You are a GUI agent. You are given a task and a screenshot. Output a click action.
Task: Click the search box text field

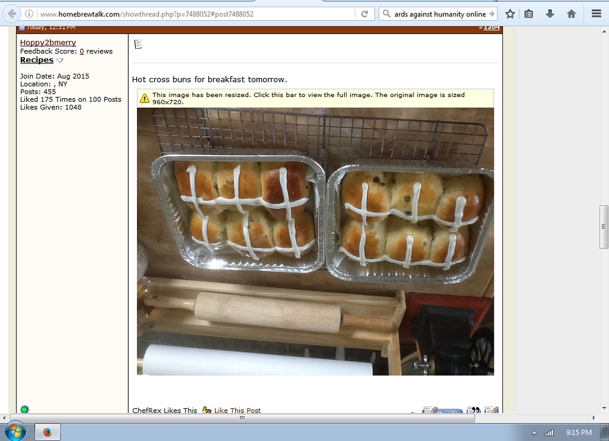(439, 14)
